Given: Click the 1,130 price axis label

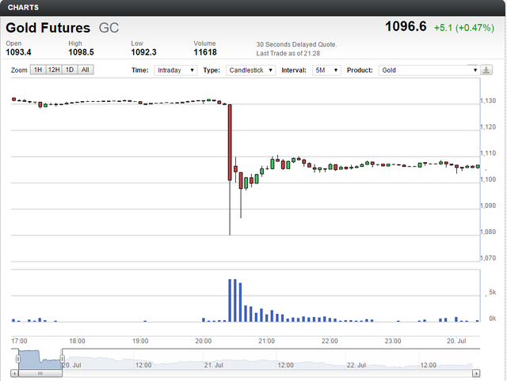Looking at the screenshot, I should coord(488,100).
